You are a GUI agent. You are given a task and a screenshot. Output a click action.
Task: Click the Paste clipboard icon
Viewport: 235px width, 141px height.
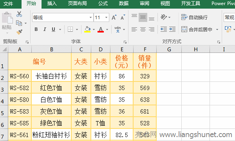(7, 18)
